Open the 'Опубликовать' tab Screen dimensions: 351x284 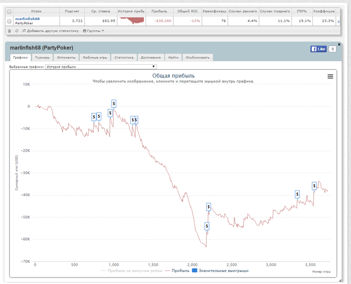click(x=198, y=57)
